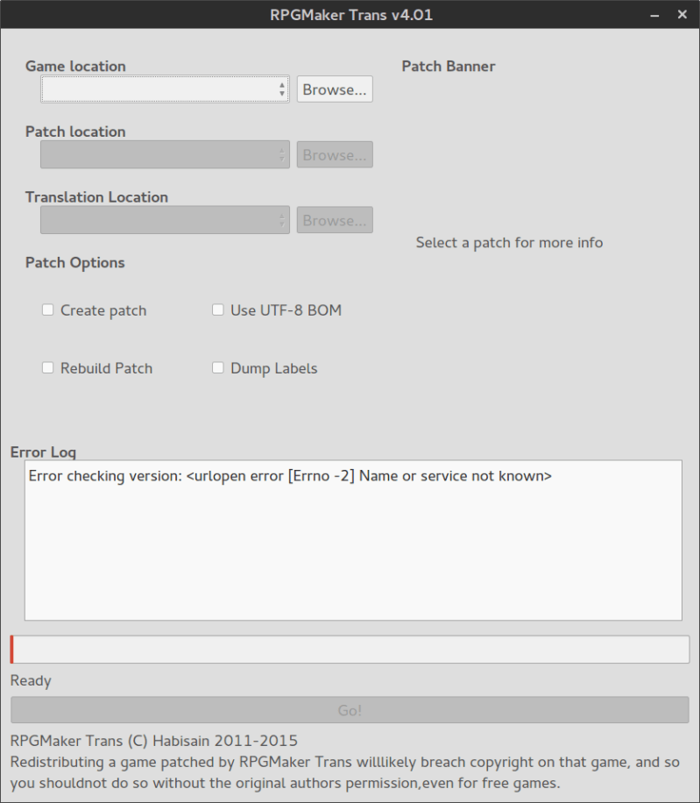Click Browse next to Patch location
700x803 pixels.
pos(335,154)
